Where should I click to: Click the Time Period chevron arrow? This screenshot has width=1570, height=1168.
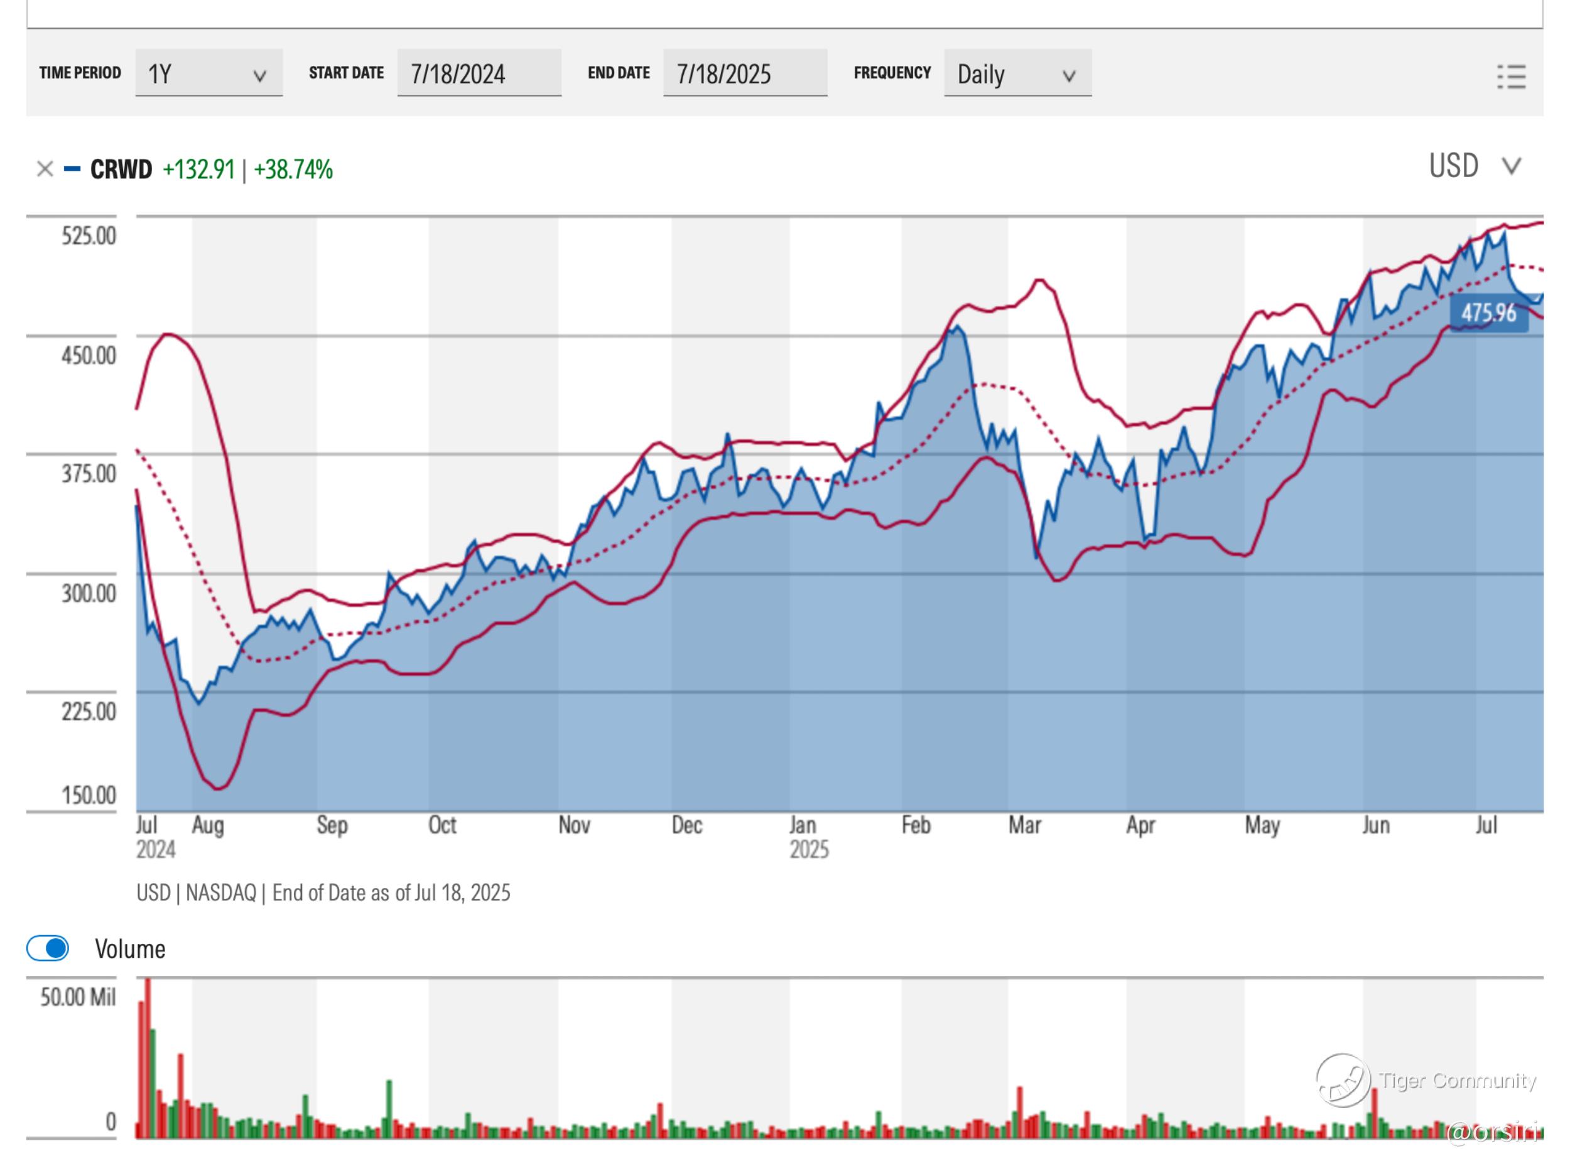coord(259,76)
